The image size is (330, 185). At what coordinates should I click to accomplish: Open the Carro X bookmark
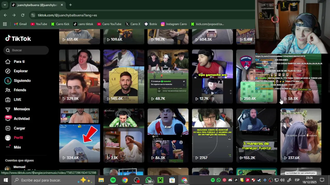click(x=133, y=24)
